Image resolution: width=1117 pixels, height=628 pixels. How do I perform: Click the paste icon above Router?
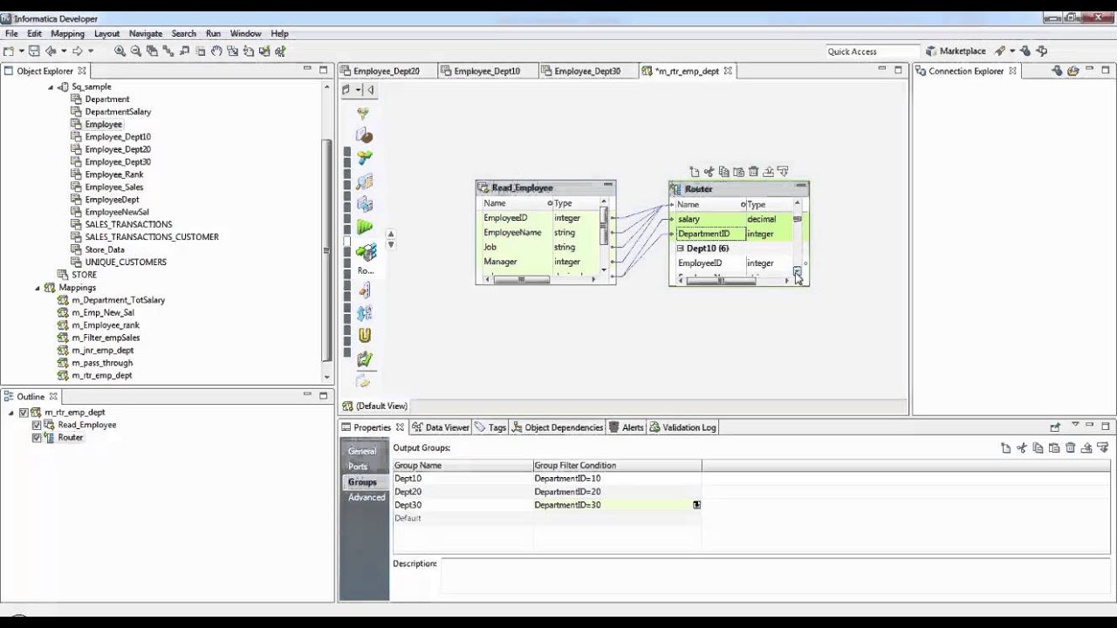click(739, 172)
